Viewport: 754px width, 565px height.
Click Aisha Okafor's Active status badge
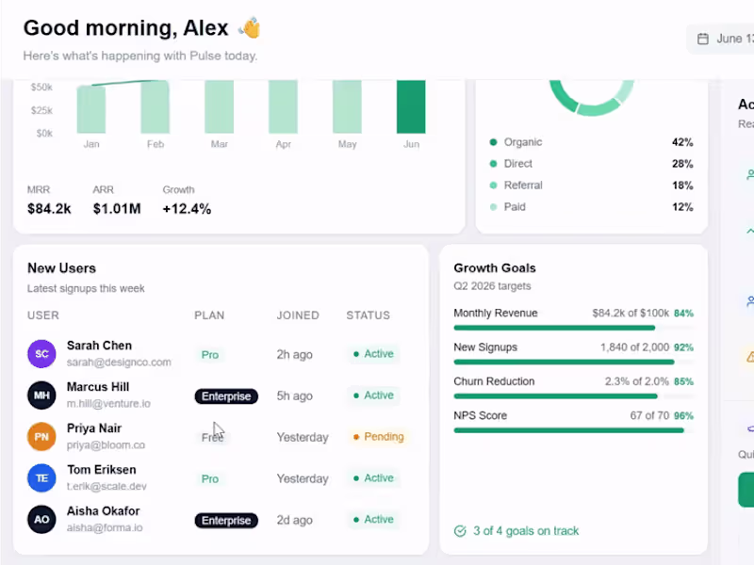click(373, 520)
